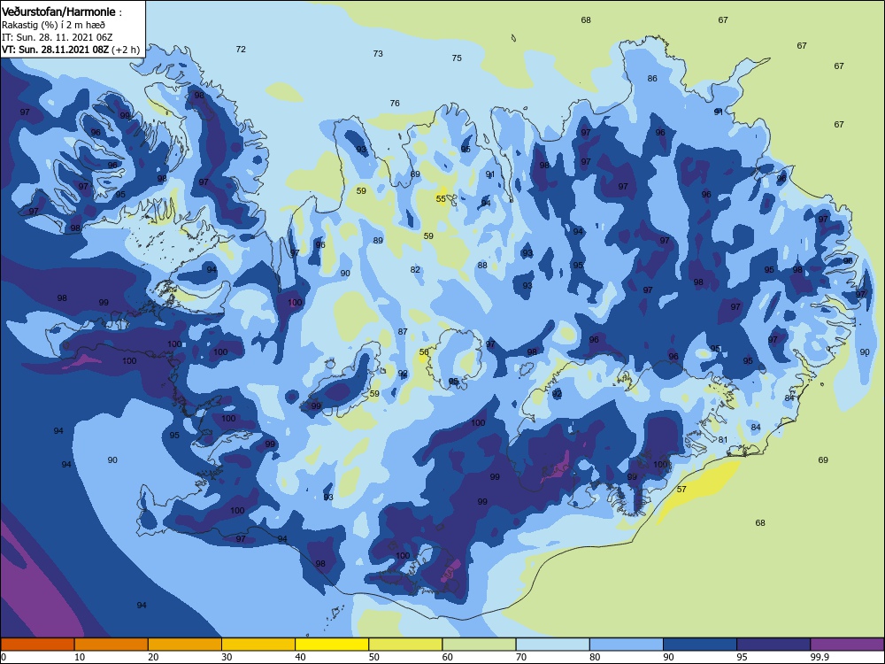
Task: Click the humidity value 73 on the map
Action: point(378,54)
